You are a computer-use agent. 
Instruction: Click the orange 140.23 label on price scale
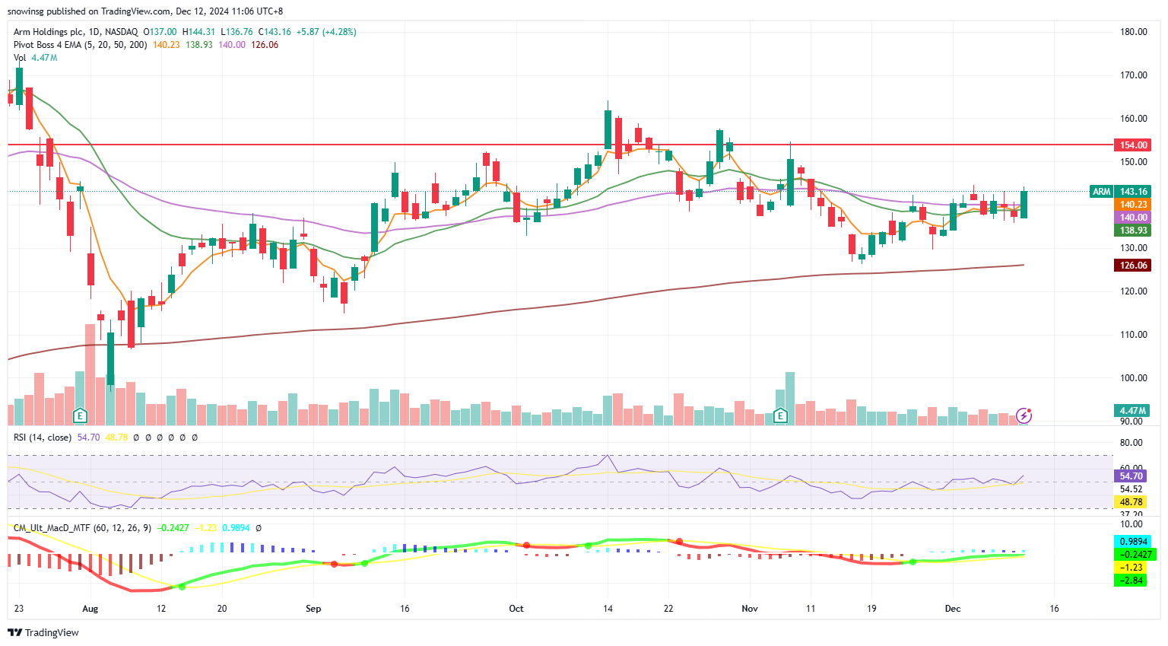(x=1133, y=205)
